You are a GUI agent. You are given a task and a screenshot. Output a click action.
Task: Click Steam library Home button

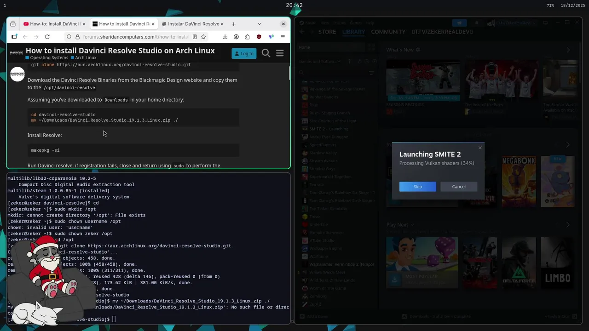coord(331,47)
